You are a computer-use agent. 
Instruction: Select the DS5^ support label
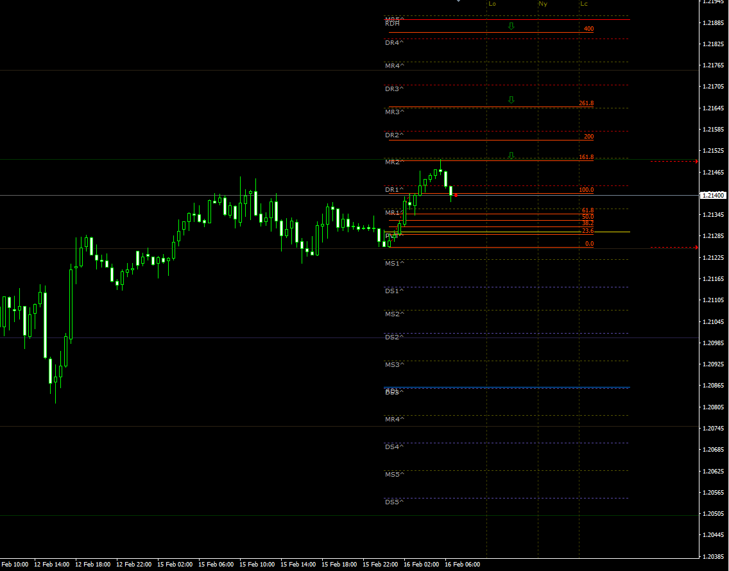click(393, 502)
